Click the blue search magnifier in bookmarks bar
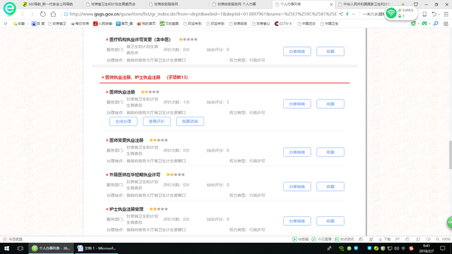 coord(436,24)
